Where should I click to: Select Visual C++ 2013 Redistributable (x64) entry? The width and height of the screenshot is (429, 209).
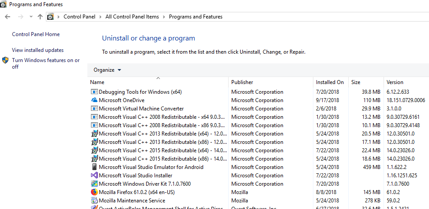click(163, 134)
